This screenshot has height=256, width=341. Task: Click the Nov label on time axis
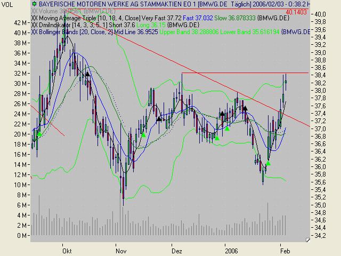[x=121, y=250]
